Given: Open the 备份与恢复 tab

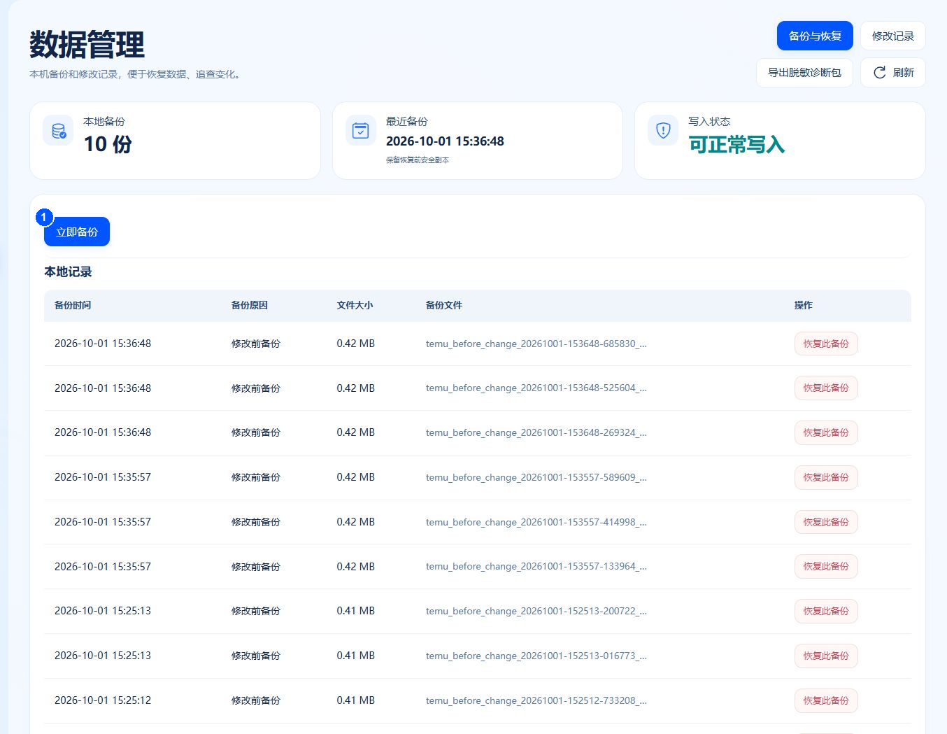Looking at the screenshot, I should tap(815, 36).
